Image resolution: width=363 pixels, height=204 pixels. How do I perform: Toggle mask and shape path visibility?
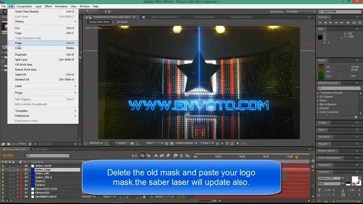click(x=111, y=143)
